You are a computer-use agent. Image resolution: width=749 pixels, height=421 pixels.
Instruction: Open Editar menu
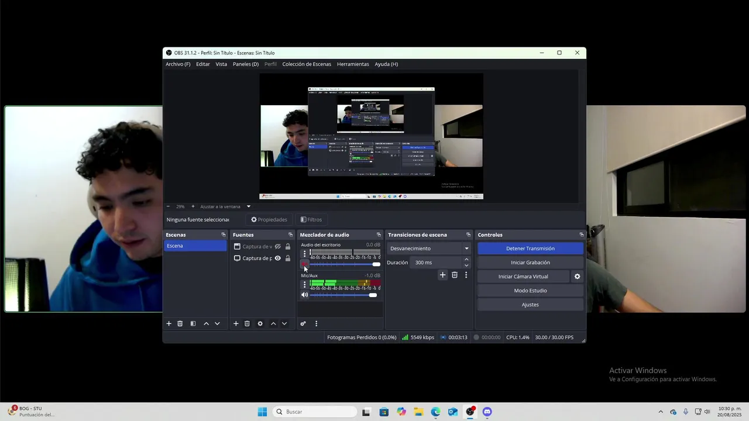203,64
